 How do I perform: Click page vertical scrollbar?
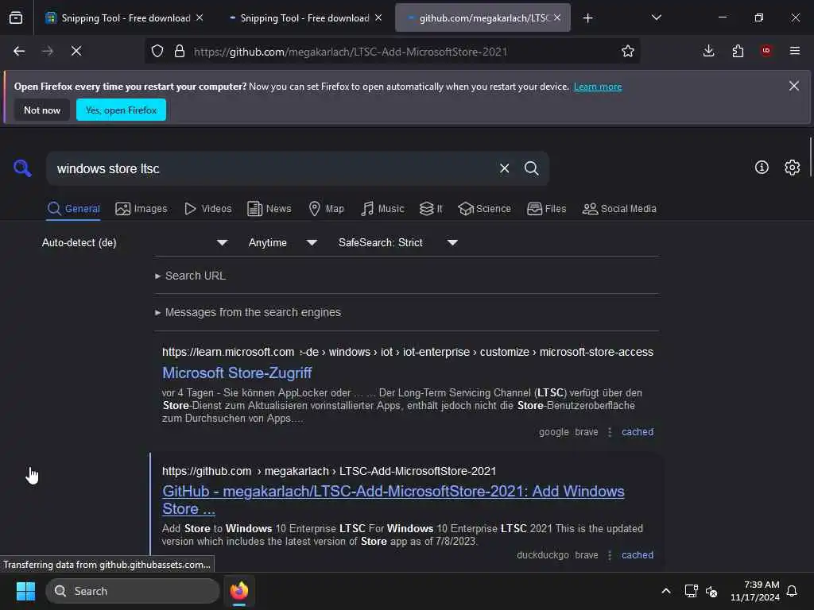pos(810,156)
